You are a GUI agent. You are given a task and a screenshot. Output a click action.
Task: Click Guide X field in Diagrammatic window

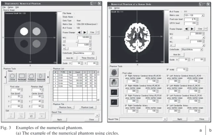78,63
